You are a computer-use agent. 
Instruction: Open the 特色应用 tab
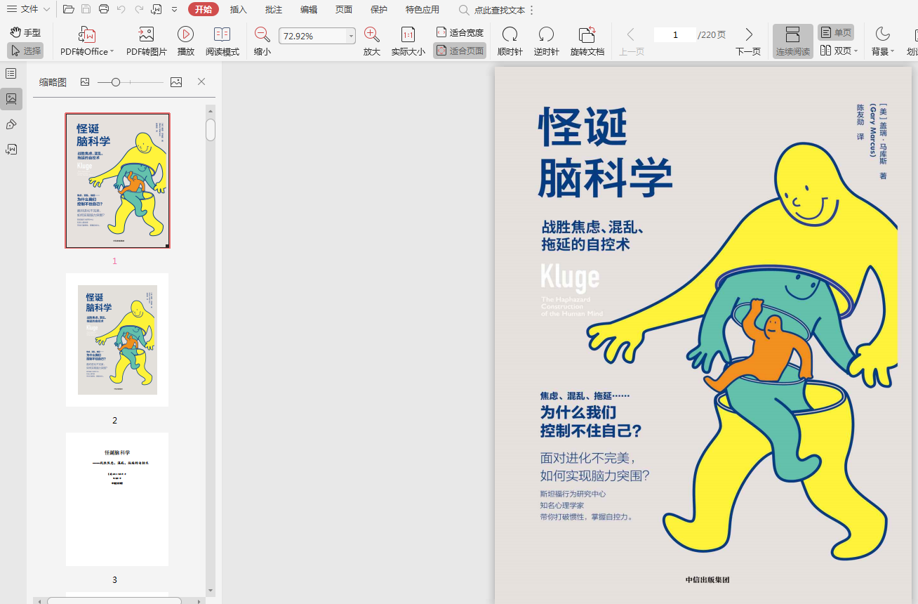[422, 9]
